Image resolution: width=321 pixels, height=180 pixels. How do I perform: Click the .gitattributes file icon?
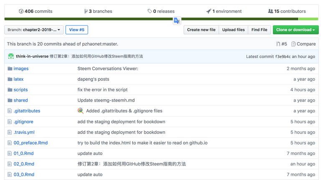tap(10, 111)
